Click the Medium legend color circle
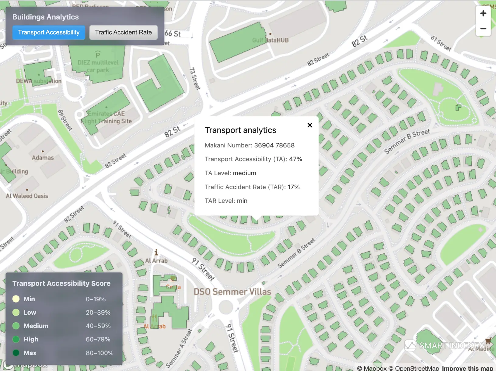The width and height of the screenshot is (496, 371). [x=16, y=326]
